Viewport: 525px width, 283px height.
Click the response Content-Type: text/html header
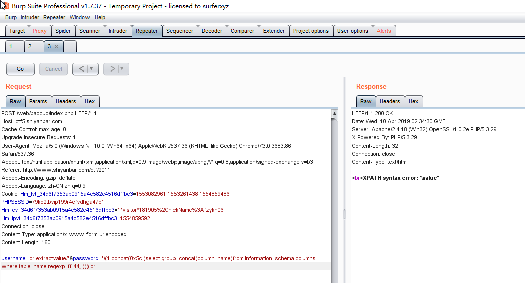click(380, 162)
